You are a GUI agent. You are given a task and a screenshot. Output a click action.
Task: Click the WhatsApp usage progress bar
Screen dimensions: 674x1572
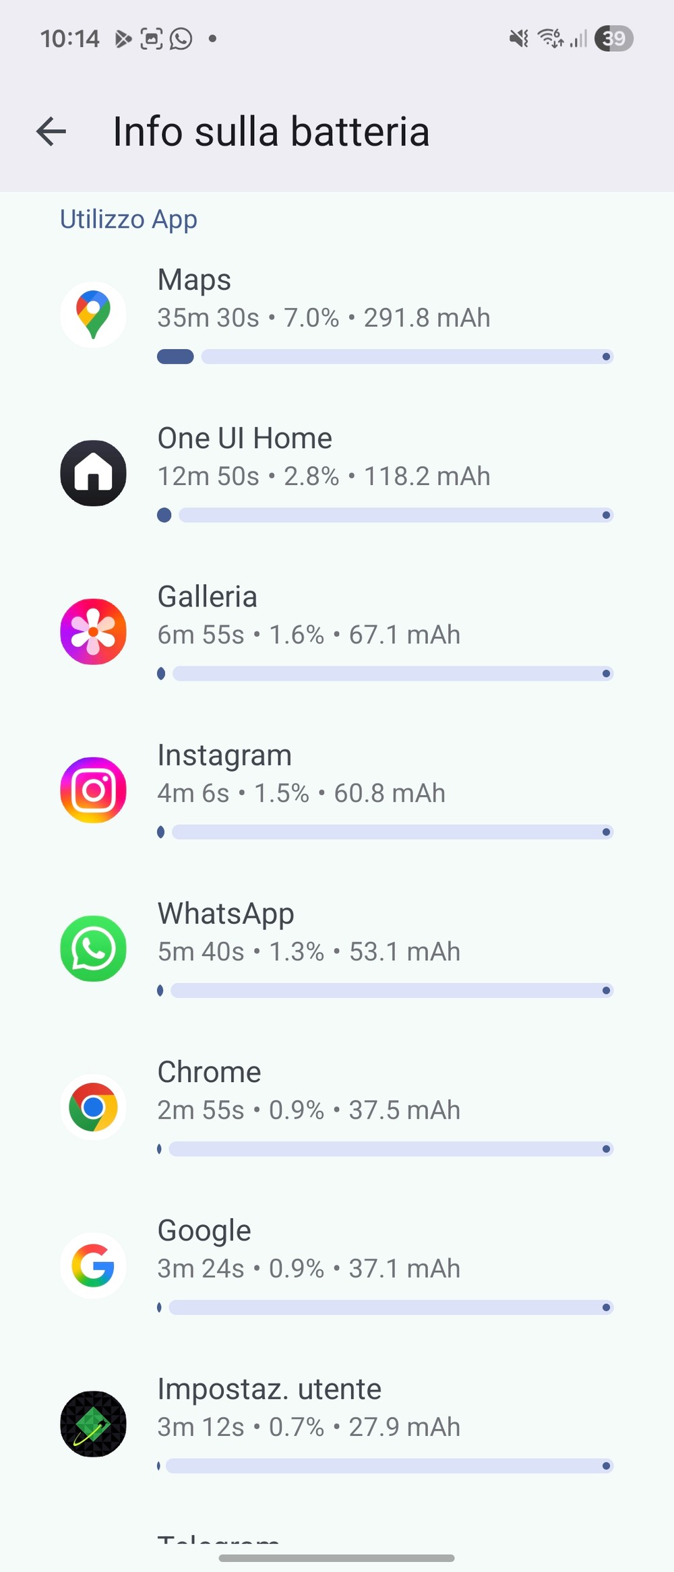tap(385, 991)
